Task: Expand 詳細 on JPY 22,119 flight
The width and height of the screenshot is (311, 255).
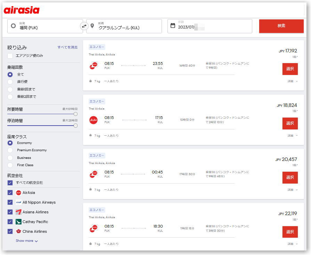Action: (x=293, y=244)
